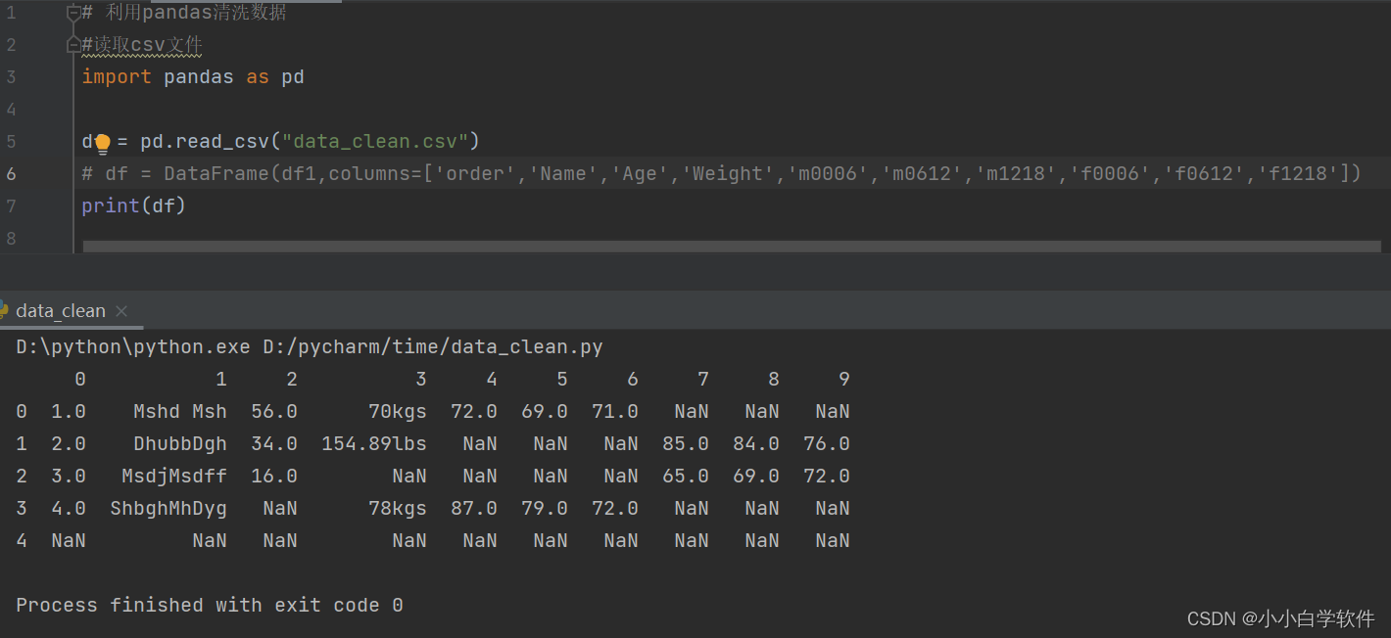Click the CSDN @小小白学软件 watermark link
Viewport: 1391px width, 638px height.
(1280, 618)
